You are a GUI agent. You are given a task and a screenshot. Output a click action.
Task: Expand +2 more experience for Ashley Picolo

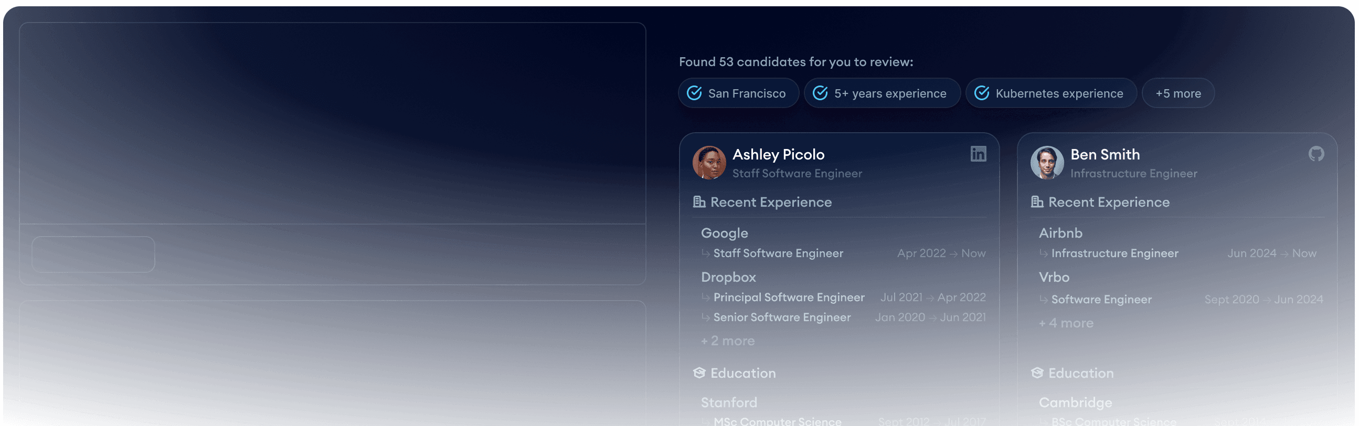tap(727, 341)
